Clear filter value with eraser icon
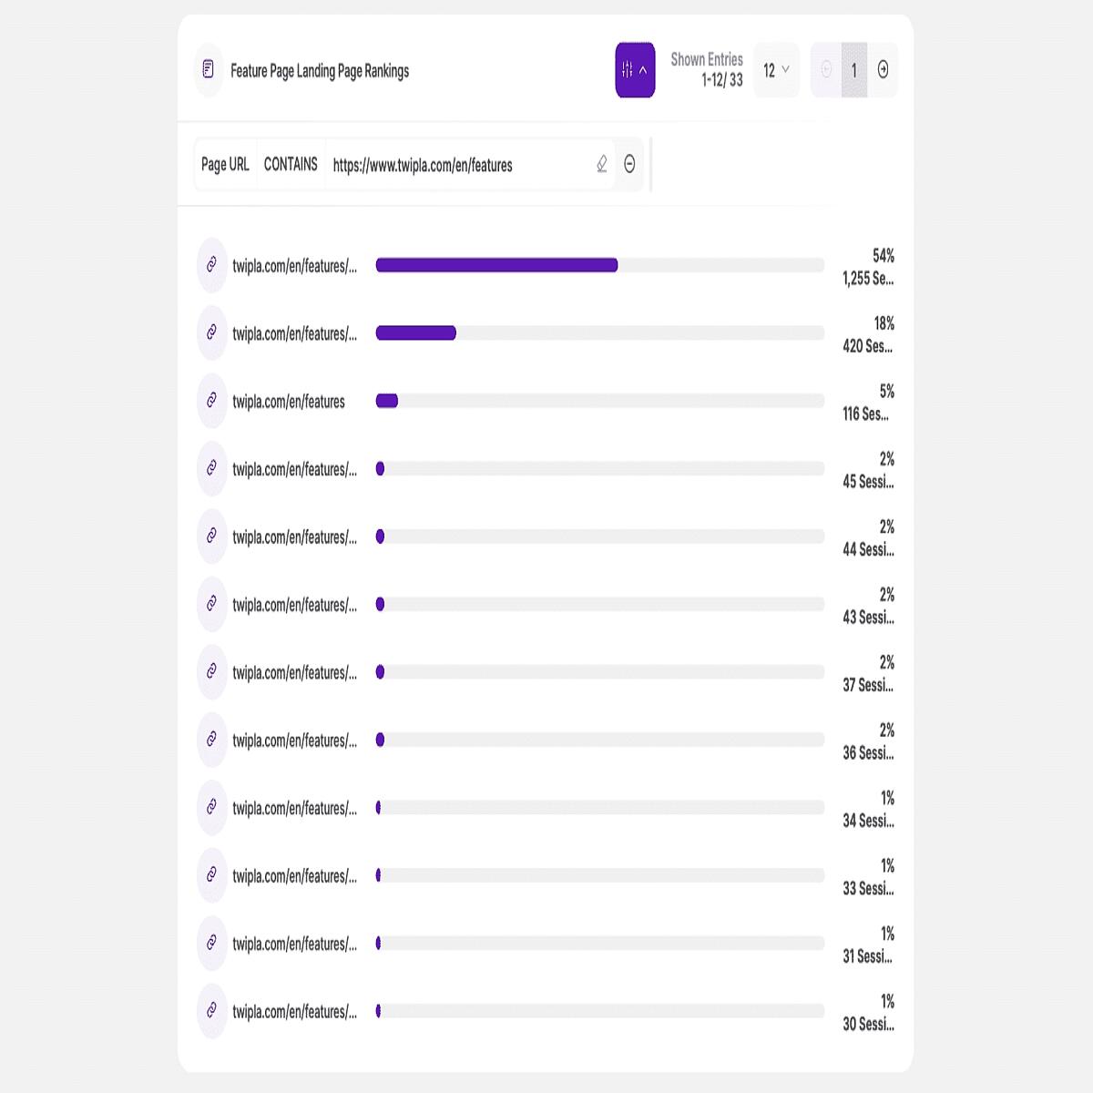Screen dimensions: 1093x1093 (x=601, y=164)
